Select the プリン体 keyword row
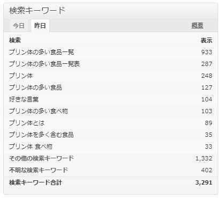Screen dimensions: 222x198 111,76
